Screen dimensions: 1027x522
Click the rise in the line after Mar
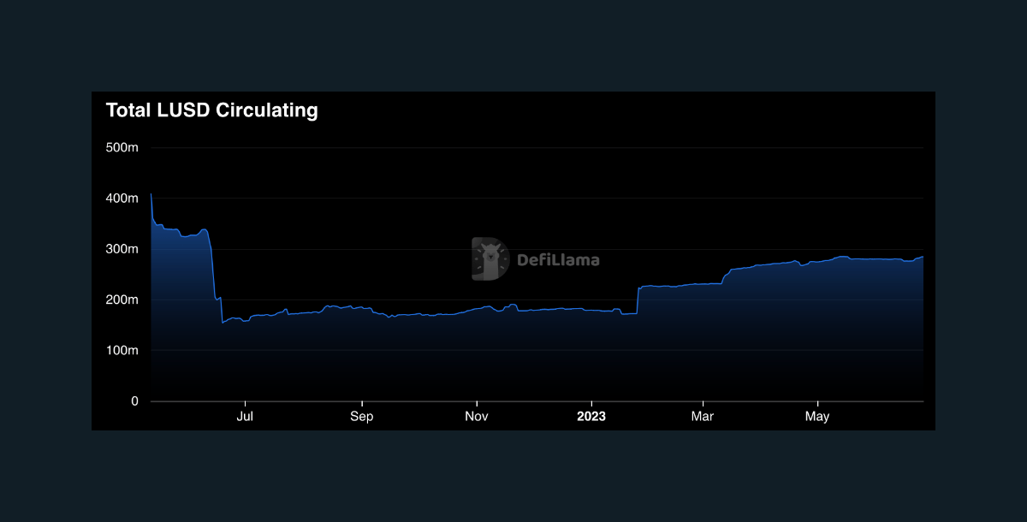click(x=726, y=276)
